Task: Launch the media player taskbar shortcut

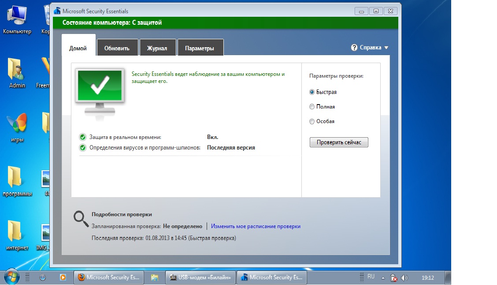Action: click(63, 277)
